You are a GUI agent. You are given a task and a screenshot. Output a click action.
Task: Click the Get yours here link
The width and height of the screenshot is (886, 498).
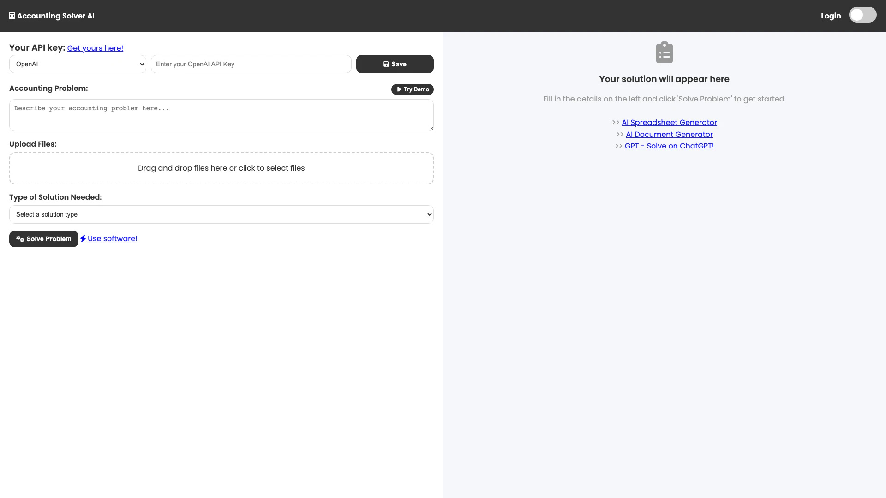[95, 48]
